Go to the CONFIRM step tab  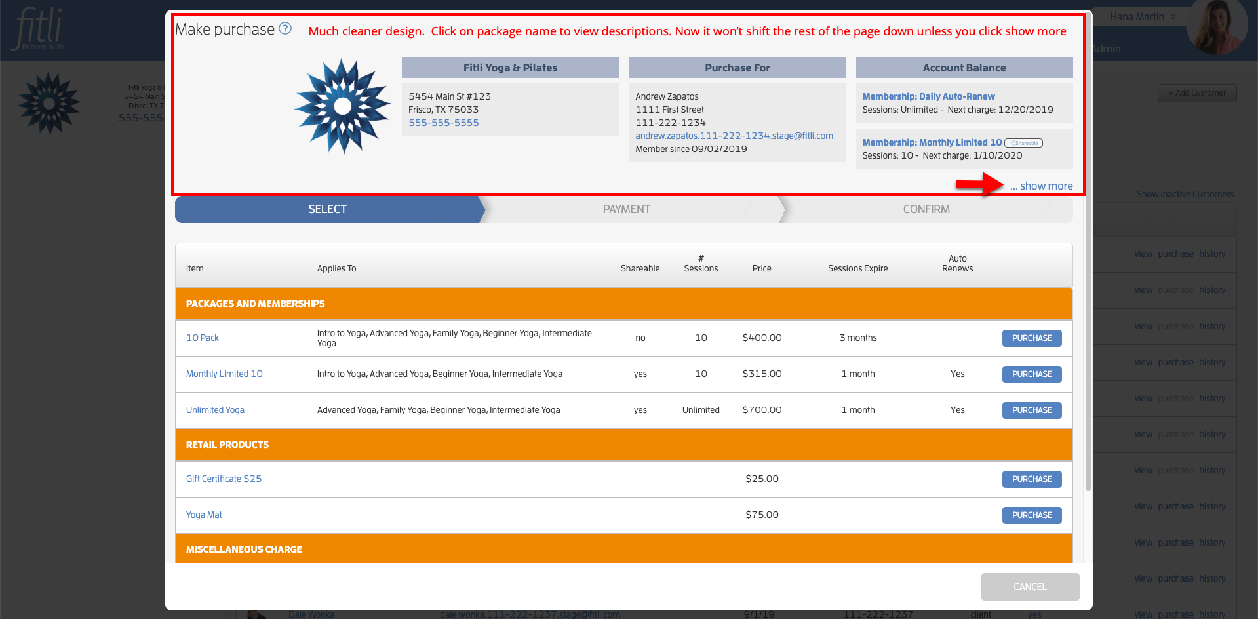[926, 209]
